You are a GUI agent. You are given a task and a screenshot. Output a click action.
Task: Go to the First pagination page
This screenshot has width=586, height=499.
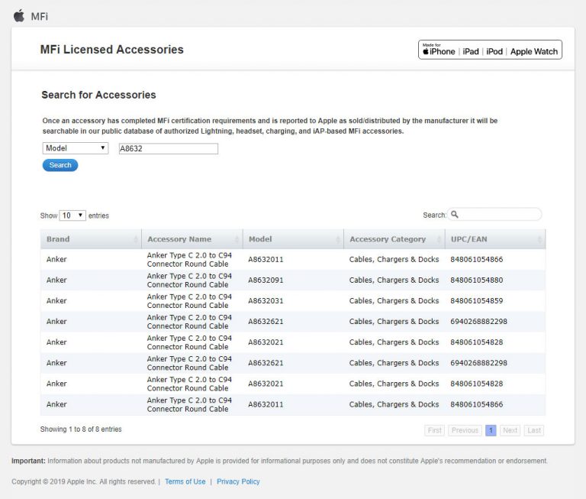coord(434,430)
